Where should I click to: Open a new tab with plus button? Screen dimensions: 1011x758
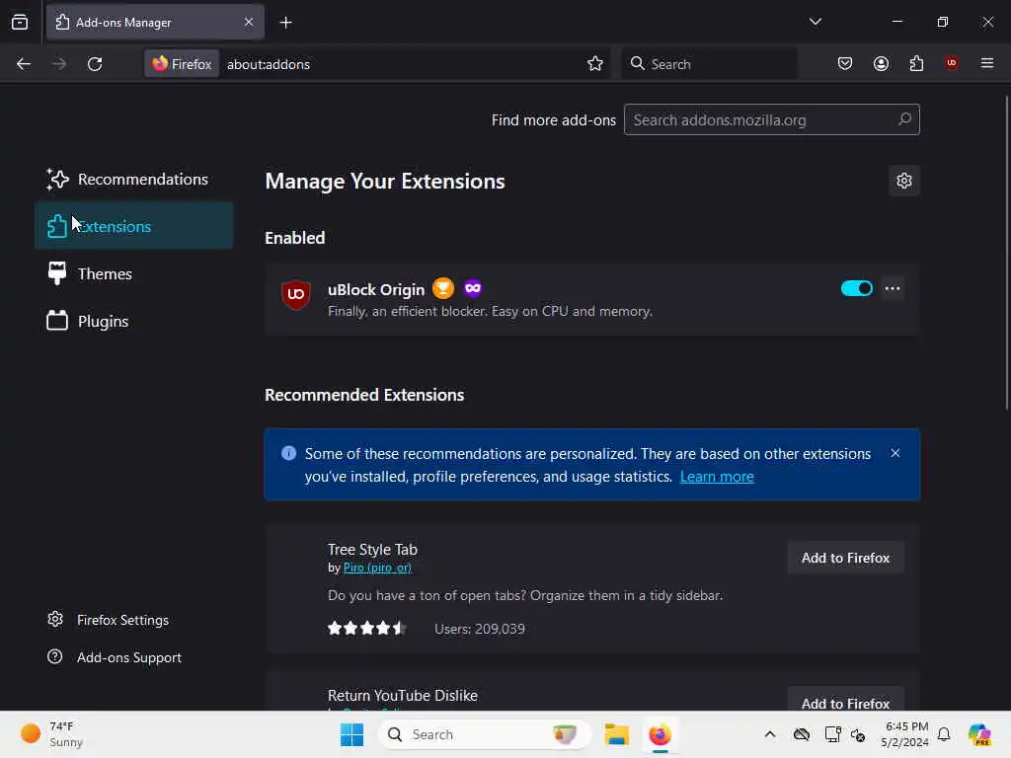coord(285,23)
